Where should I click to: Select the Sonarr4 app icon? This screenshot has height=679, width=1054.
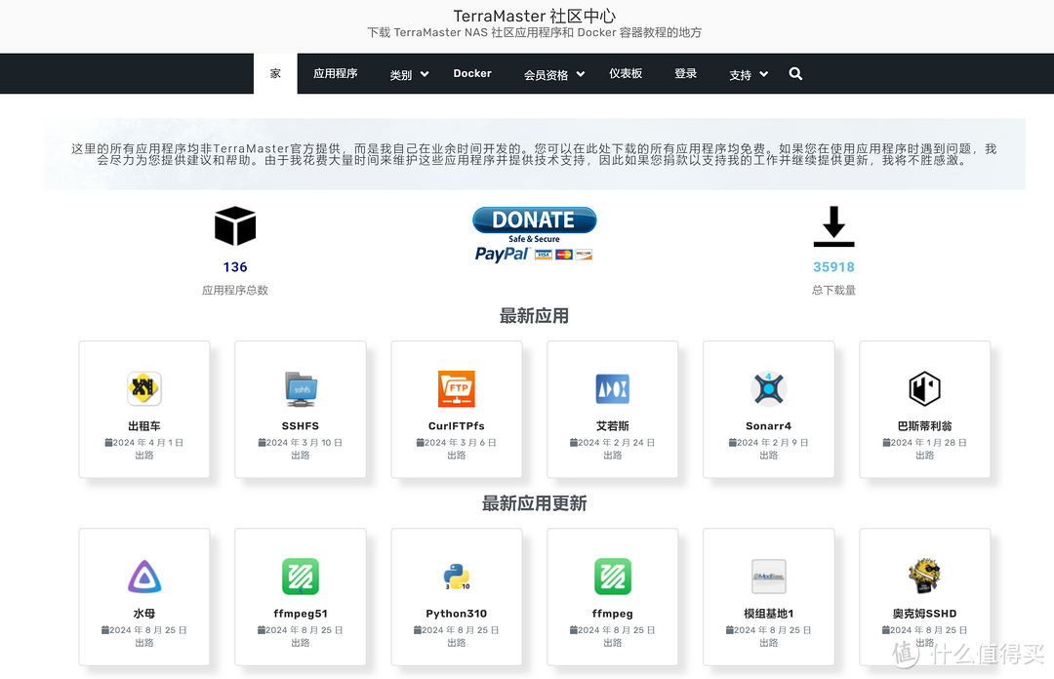tap(768, 387)
